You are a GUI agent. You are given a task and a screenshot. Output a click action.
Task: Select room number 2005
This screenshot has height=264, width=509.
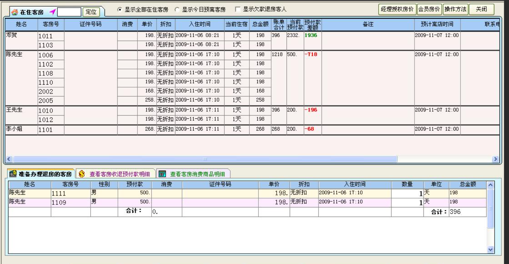click(x=46, y=101)
